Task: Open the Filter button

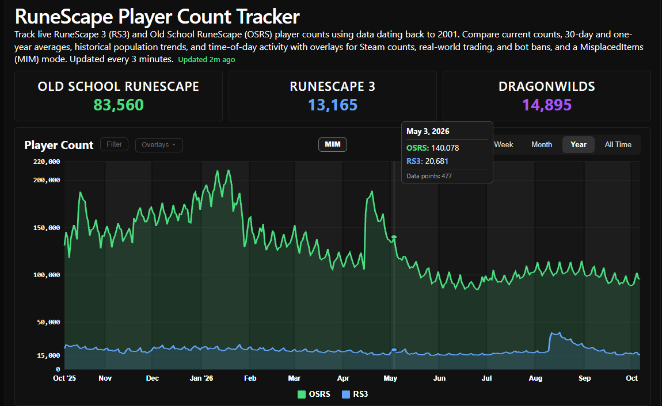Action: (x=114, y=144)
